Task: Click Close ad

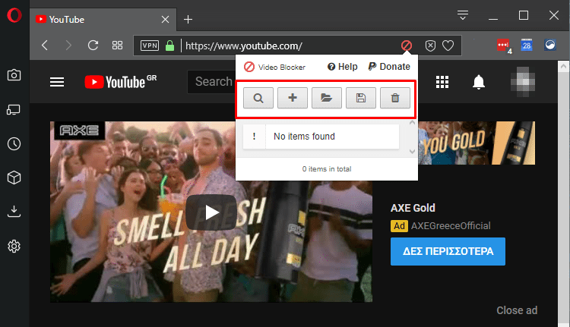Action: pos(517,310)
